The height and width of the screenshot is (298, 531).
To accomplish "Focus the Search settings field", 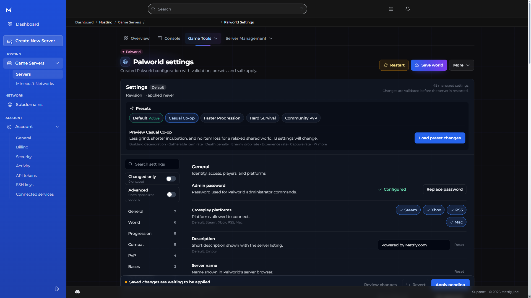I will tap(152, 164).
